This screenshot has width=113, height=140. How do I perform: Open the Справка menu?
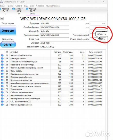40,6
